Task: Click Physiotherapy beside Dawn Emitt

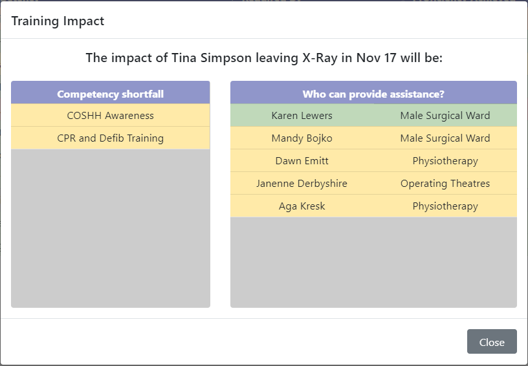Action: click(445, 160)
